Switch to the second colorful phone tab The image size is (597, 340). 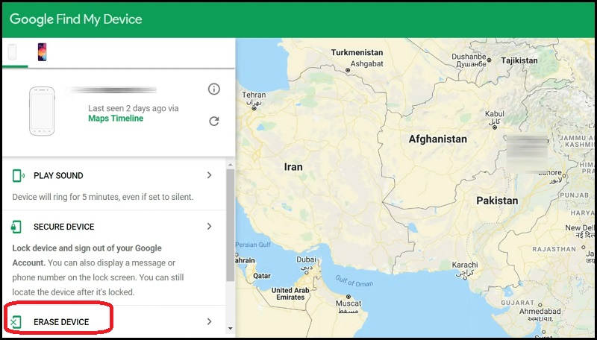tap(42, 51)
